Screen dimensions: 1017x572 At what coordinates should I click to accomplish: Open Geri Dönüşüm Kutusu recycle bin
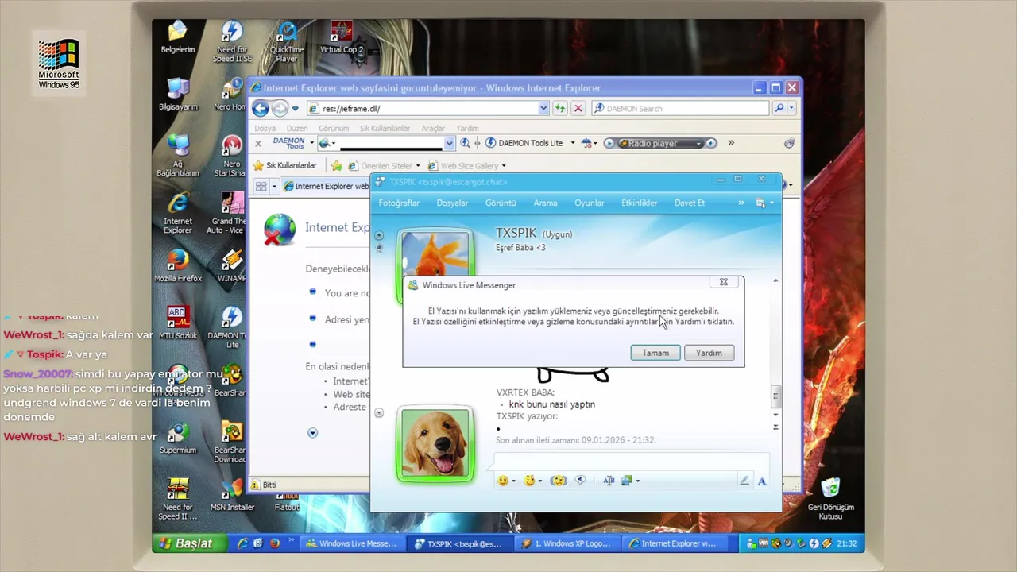(x=830, y=499)
